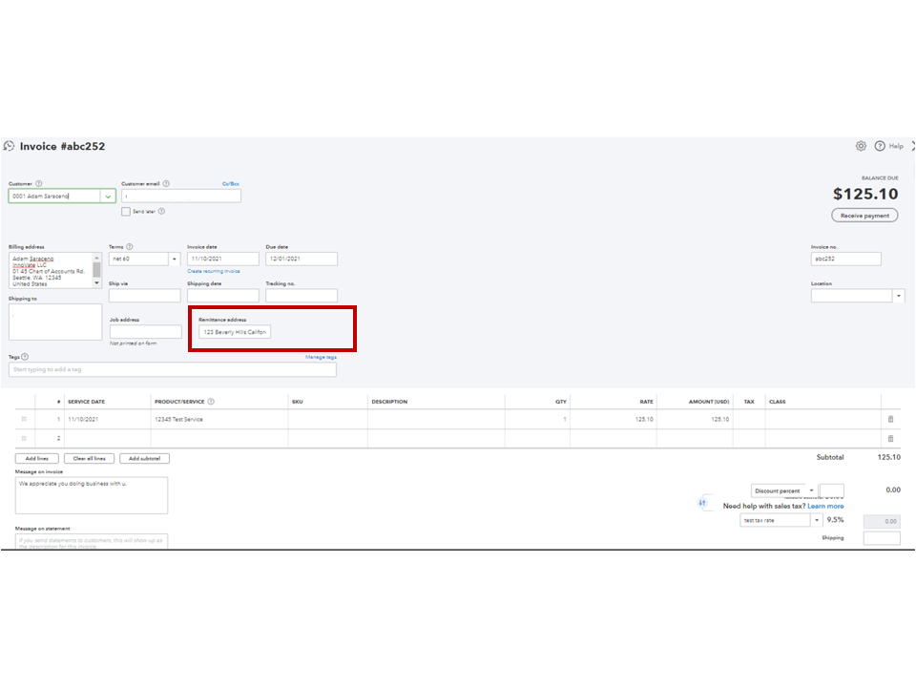
Task: Click the Product/Service column info icon
Action: (x=211, y=402)
